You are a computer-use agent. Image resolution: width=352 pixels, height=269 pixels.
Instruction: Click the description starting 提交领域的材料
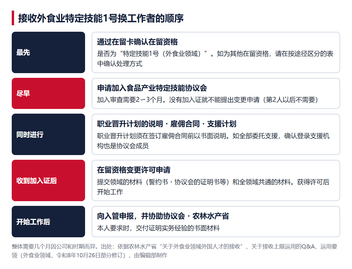[x=213, y=187]
